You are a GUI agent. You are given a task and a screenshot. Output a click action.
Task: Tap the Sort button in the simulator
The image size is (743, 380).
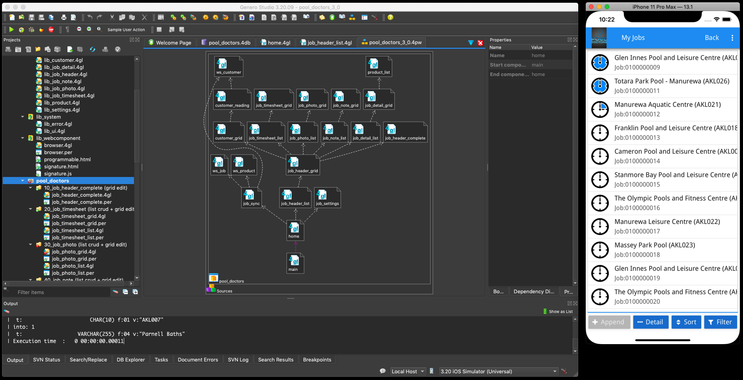coord(686,322)
